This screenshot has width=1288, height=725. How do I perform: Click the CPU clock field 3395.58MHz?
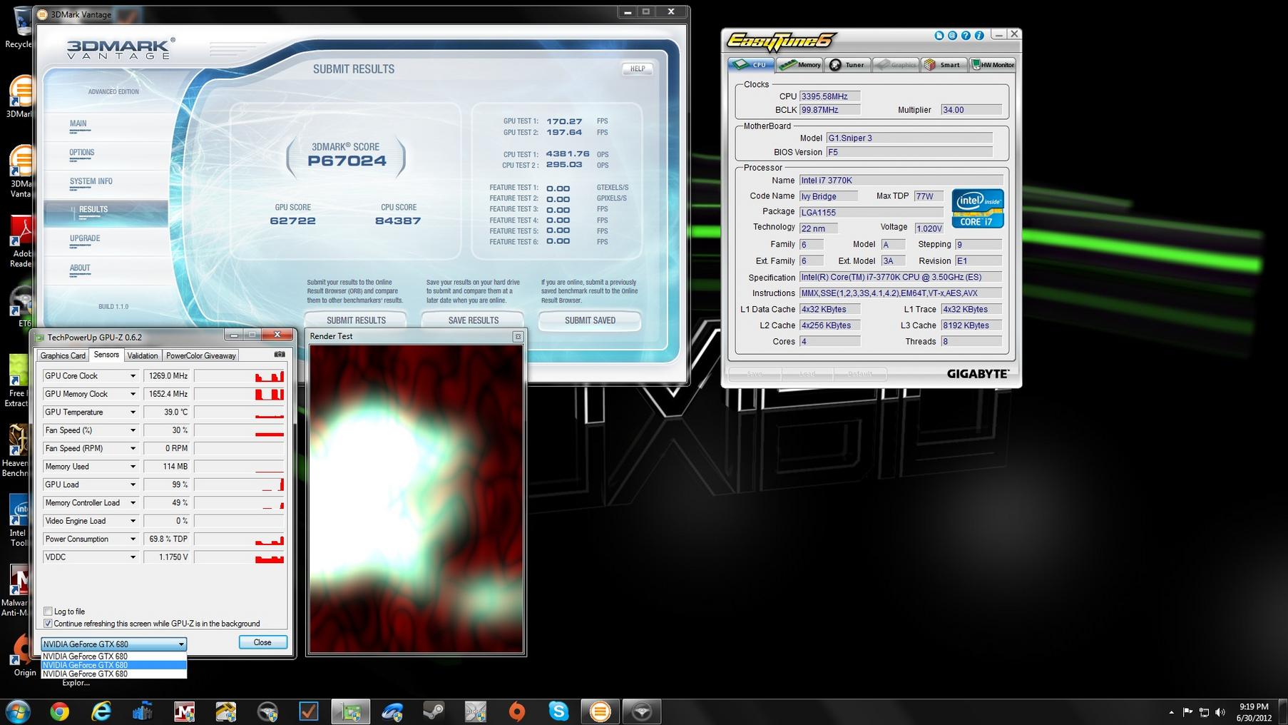tap(829, 96)
